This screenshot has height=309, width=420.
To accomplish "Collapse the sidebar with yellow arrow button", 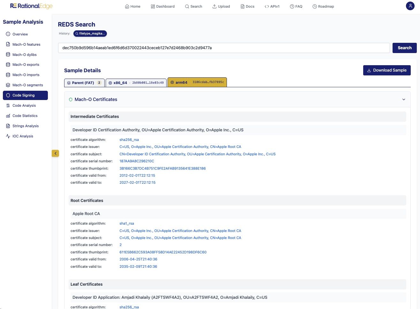I will click(55, 153).
